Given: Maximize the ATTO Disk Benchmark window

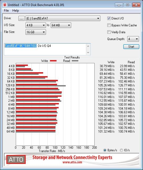Looking at the screenshot, I should point(127,5).
